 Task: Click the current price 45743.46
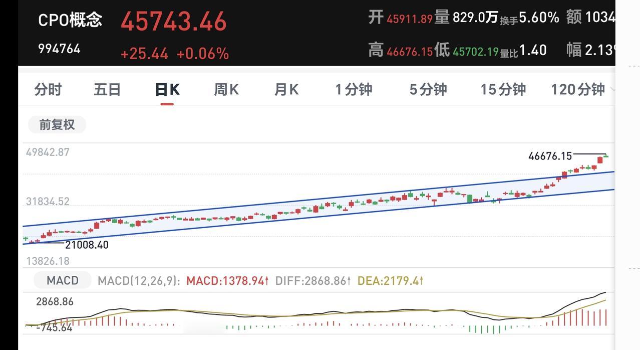(x=174, y=22)
